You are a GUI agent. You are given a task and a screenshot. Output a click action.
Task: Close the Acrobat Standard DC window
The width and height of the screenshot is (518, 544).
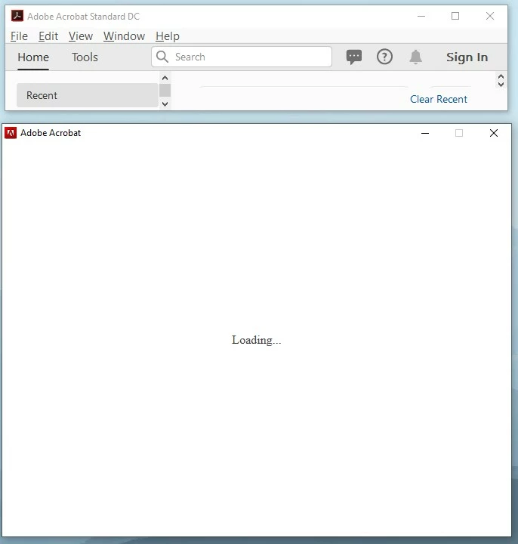click(490, 16)
